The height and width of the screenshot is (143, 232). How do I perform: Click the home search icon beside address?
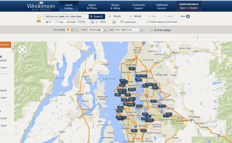pyautogui.click(x=39, y=16)
